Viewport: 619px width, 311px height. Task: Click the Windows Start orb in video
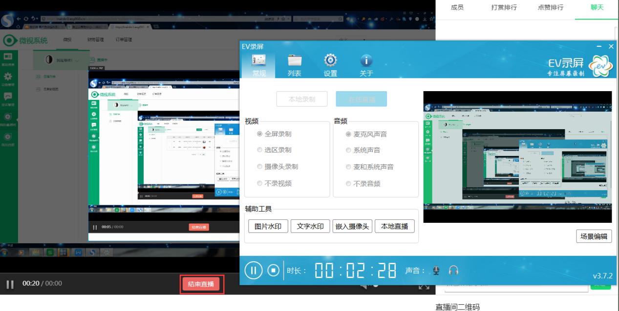5,253
